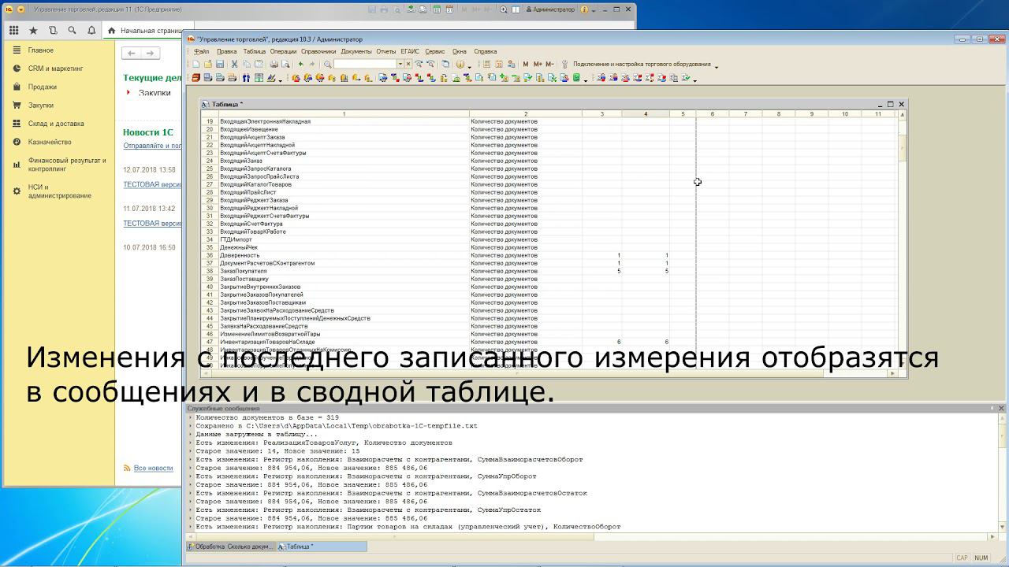Expand help icon dropdown arrow
This screenshot has height=567, width=1009.
coord(470,66)
